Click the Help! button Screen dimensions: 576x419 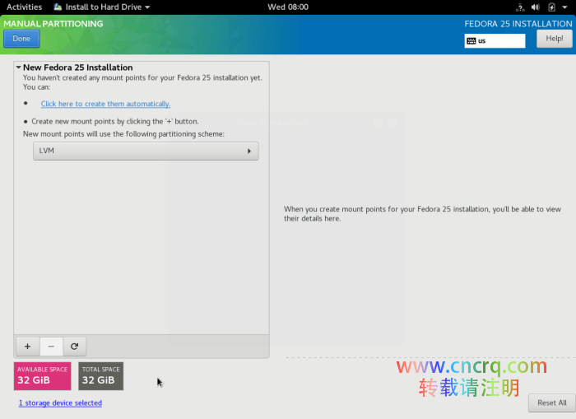click(x=555, y=39)
